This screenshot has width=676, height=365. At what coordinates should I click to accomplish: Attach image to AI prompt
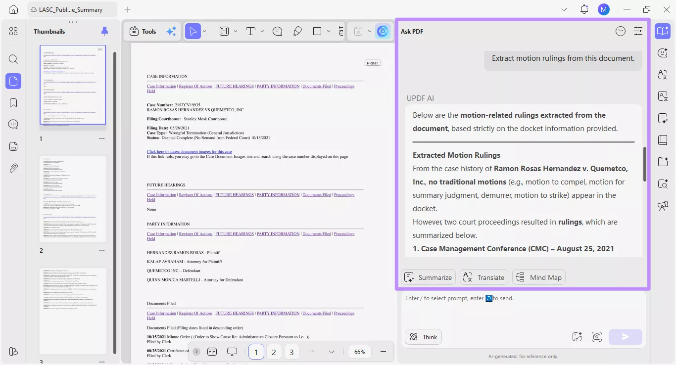(577, 337)
